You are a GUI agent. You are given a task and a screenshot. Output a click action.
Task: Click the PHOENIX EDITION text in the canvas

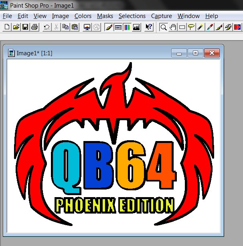[114, 205]
